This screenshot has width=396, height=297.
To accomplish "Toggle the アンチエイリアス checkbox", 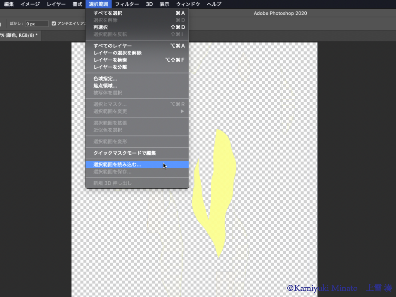I will pyautogui.click(x=54, y=24).
